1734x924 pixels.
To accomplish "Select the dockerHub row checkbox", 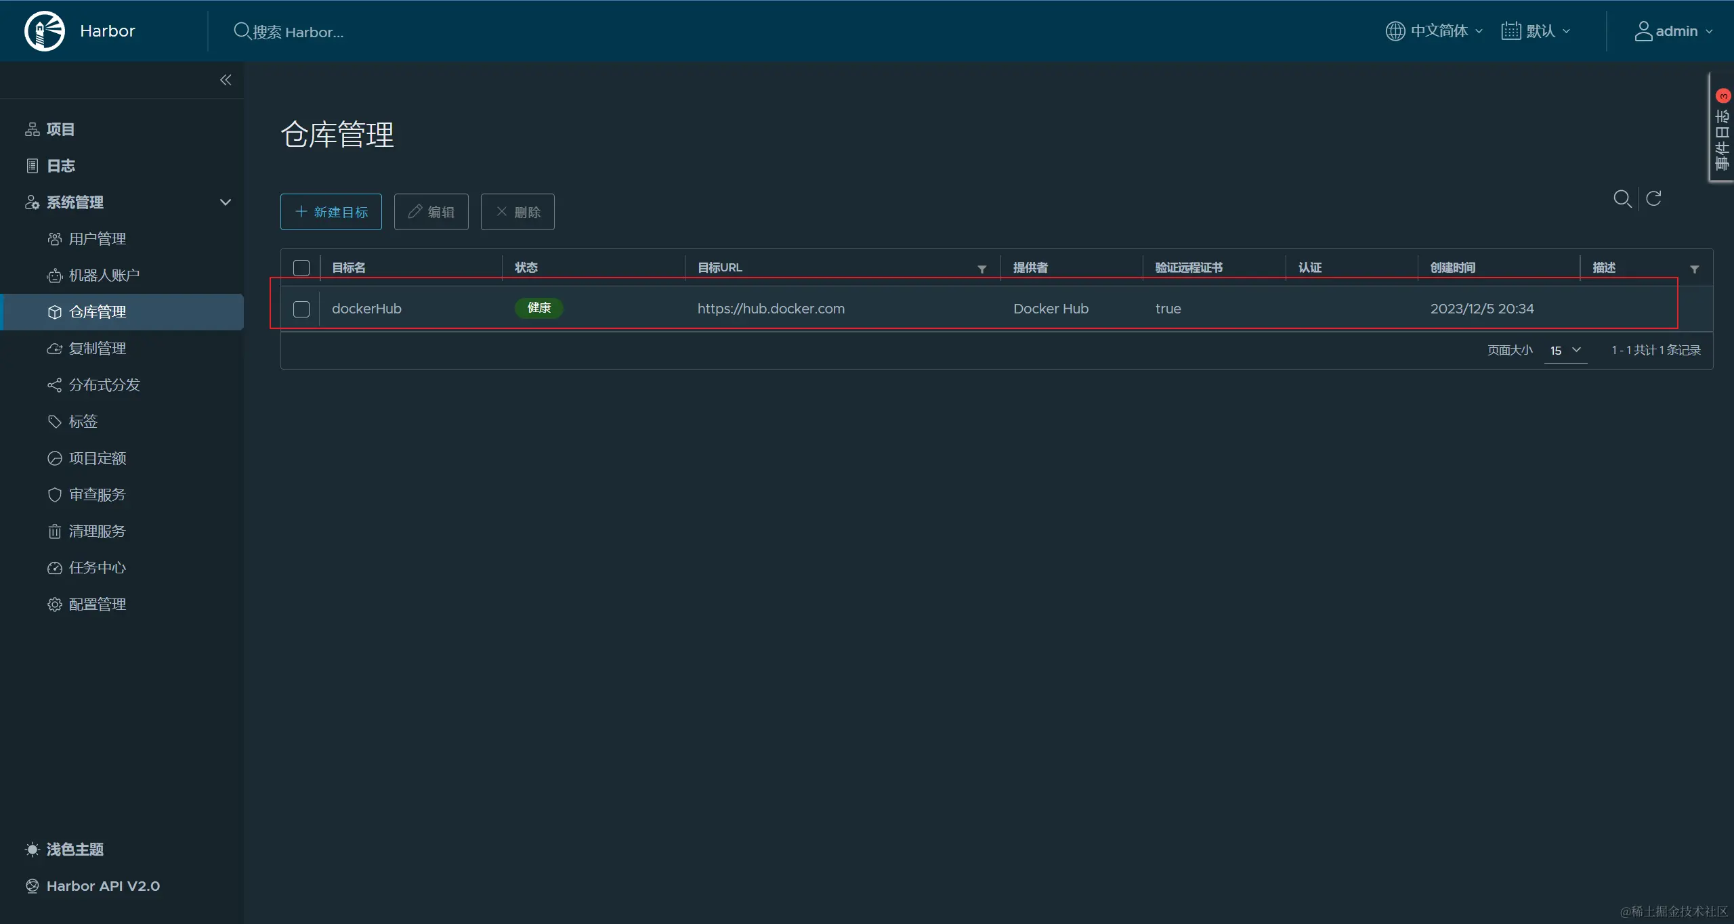I will 301,309.
